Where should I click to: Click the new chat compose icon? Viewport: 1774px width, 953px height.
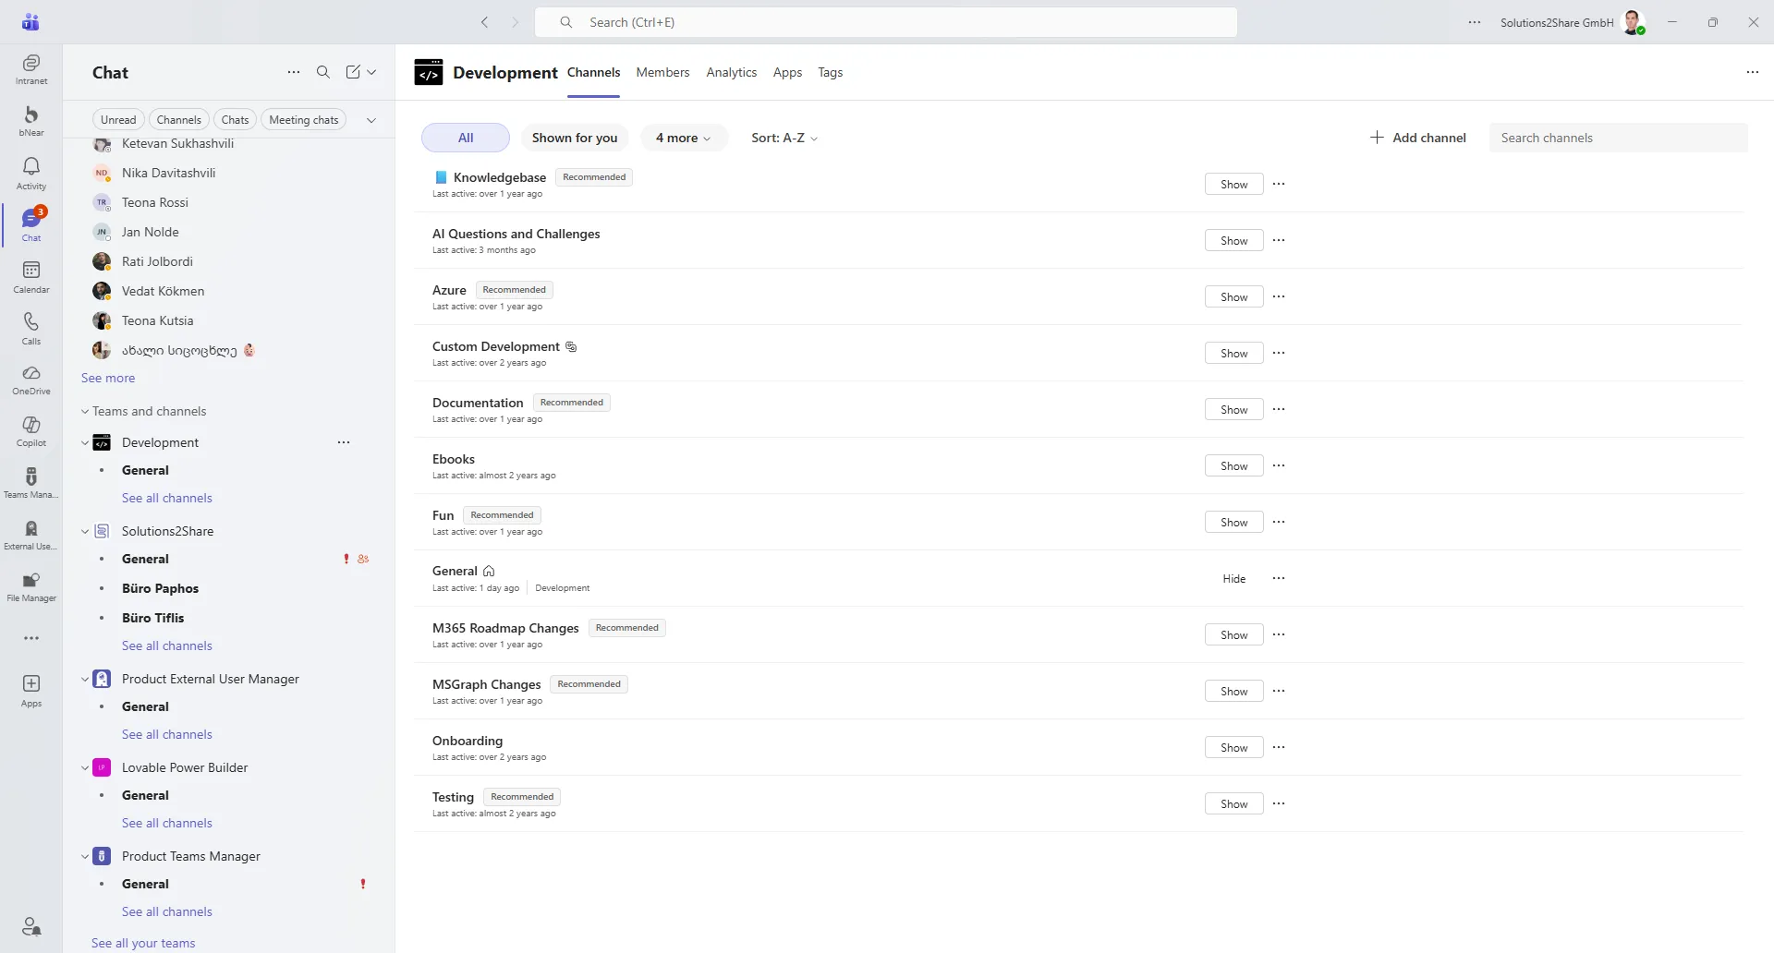pos(353,72)
